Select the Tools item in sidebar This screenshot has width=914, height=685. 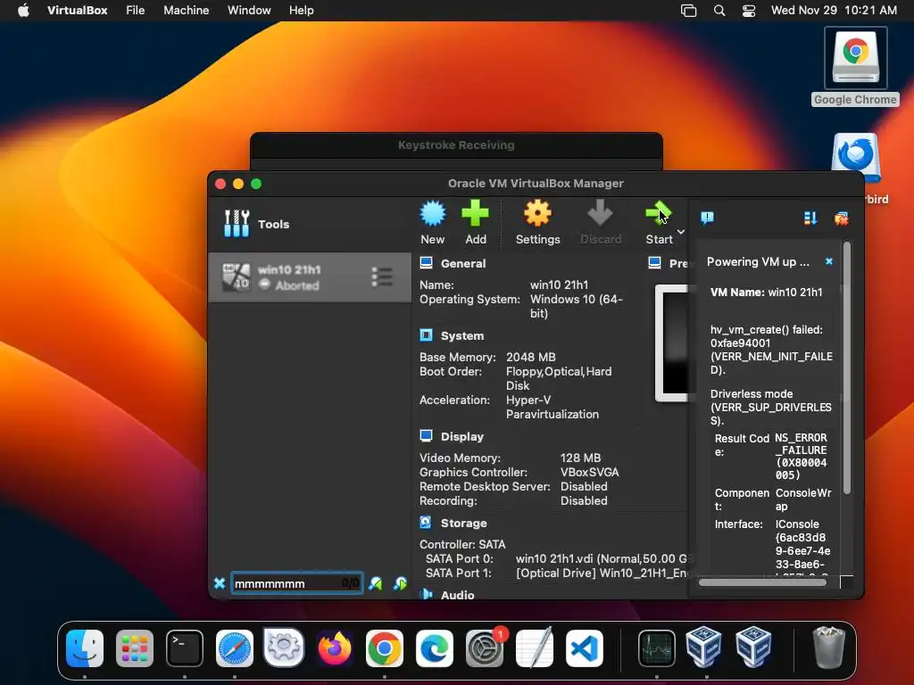(x=310, y=224)
